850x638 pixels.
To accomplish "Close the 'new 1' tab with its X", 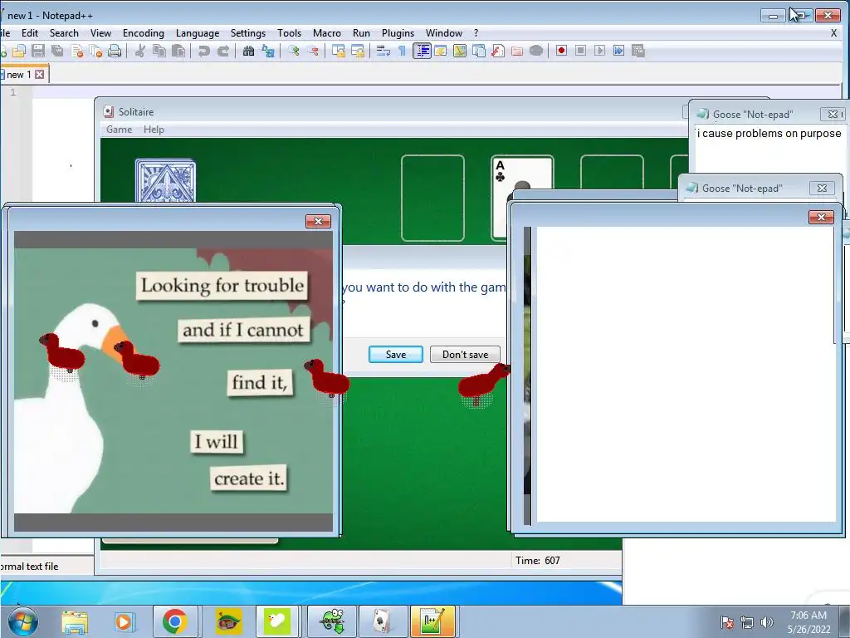I will tap(40, 74).
